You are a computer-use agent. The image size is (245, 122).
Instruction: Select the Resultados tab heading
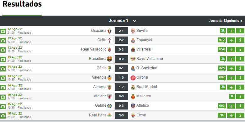coord(22,4)
